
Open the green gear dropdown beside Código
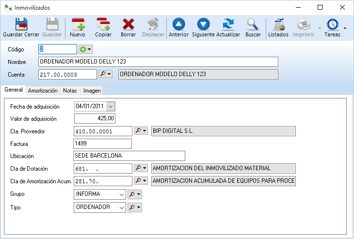[x=85, y=49]
